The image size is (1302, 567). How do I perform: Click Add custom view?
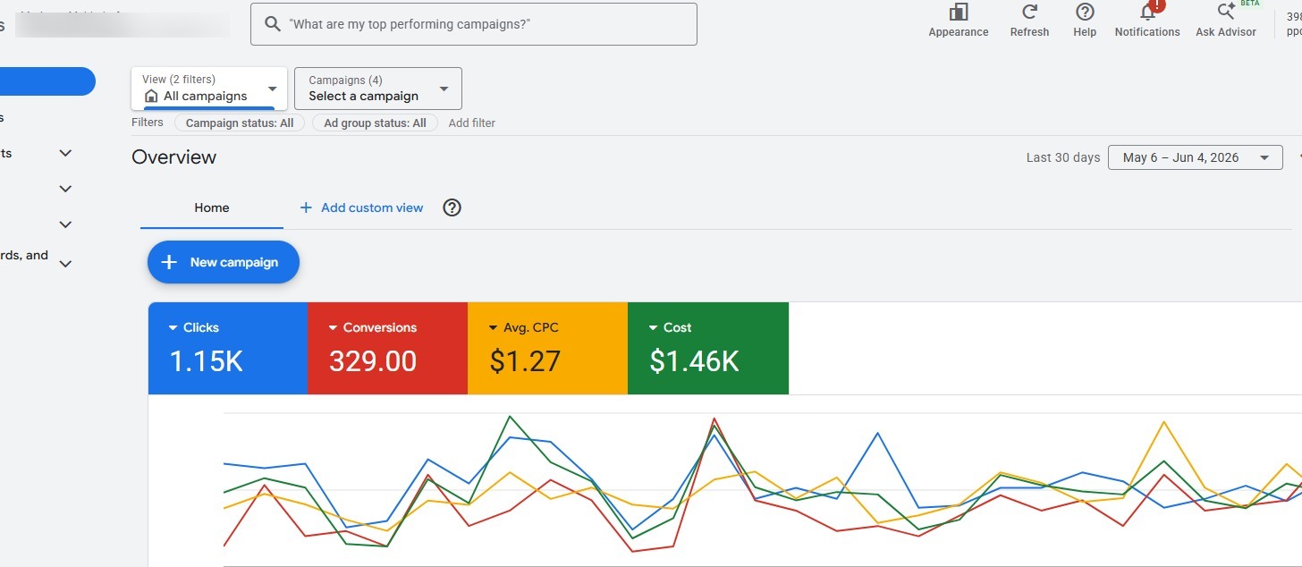pos(361,207)
